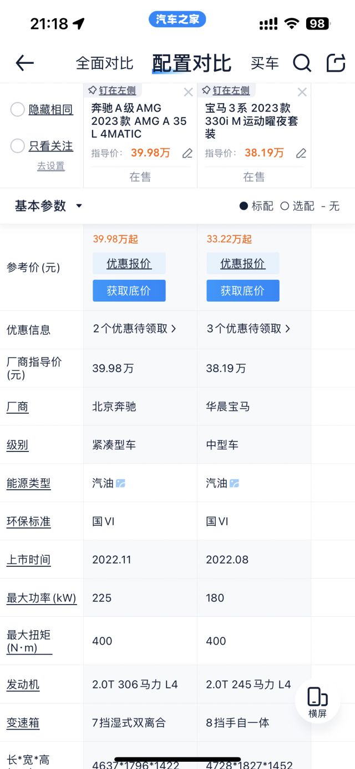Expand BMW 3个优惠待领取 offers
355x769 pixels.
(x=248, y=329)
